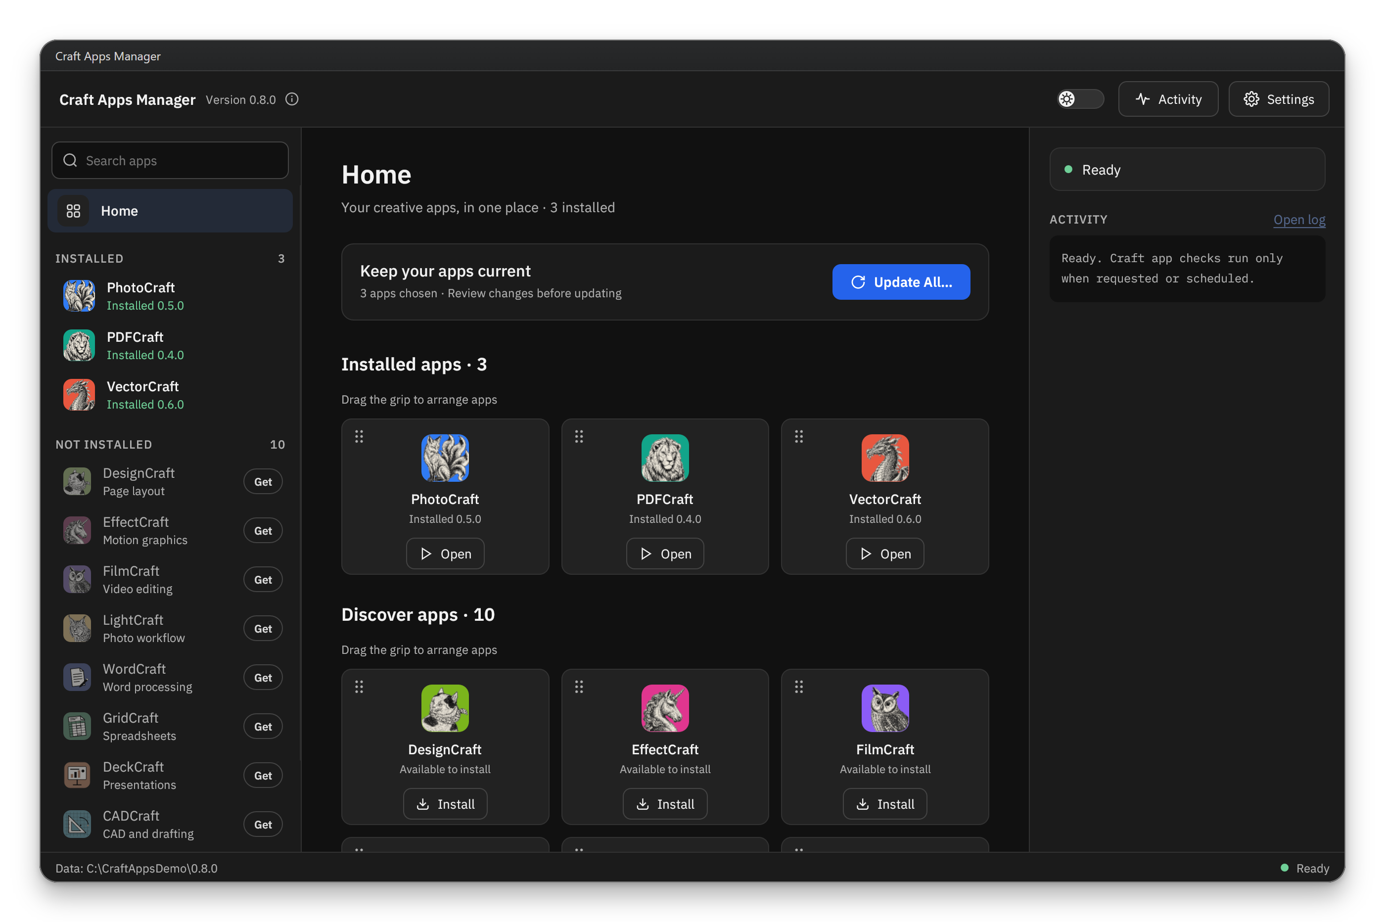Click into the Search apps field
Viewport: 1385px width, 922px height.
pyautogui.click(x=170, y=161)
